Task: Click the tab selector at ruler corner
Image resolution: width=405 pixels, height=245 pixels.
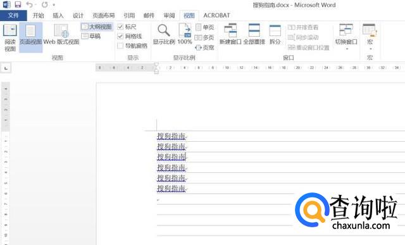Action: click(6, 68)
